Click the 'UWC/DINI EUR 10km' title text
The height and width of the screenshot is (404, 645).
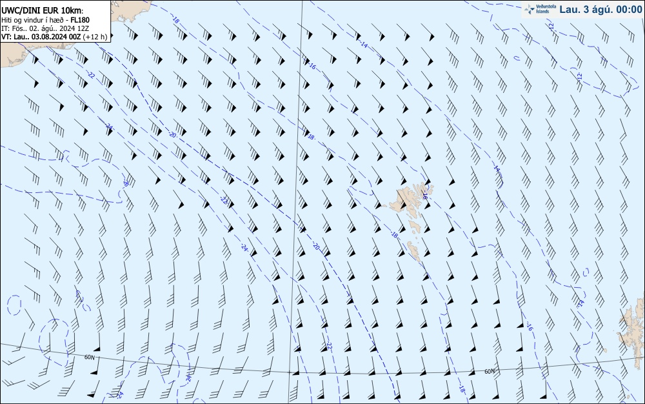[x=42, y=11]
